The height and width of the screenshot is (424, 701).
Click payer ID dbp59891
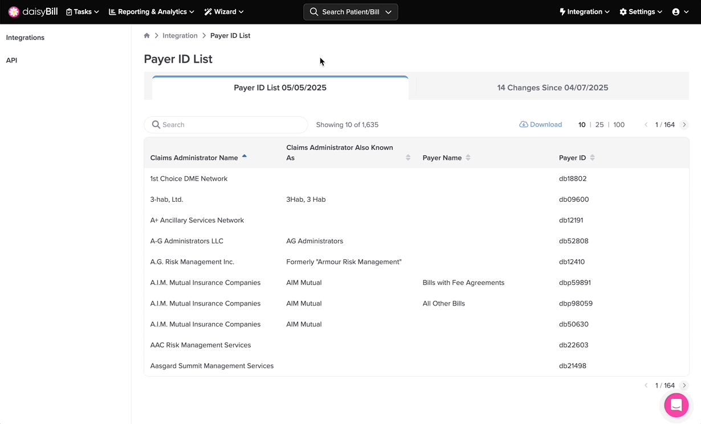[575, 283]
